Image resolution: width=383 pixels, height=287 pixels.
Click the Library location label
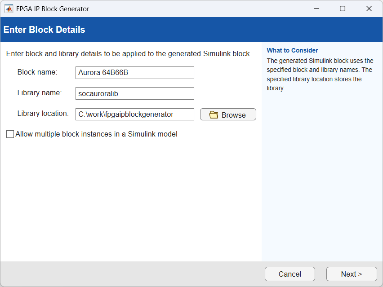pyautogui.click(x=43, y=114)
